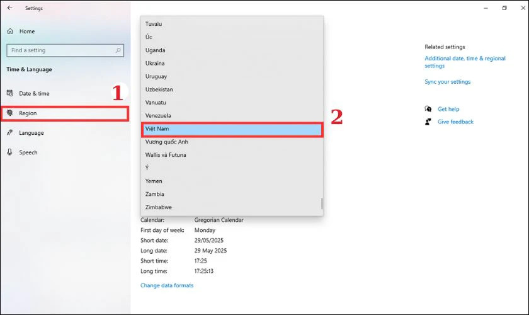
Task: Click the Give feedback person icon
Action: click(428, 122)
